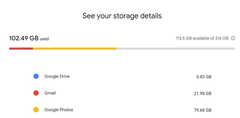This screenshot has height=118, width=240.
Task: Click the blue Drive sliver at bar start
Action: [x=10, y=49]
